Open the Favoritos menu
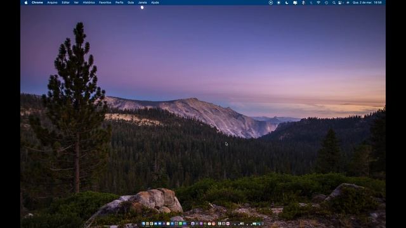 (105, 3)
